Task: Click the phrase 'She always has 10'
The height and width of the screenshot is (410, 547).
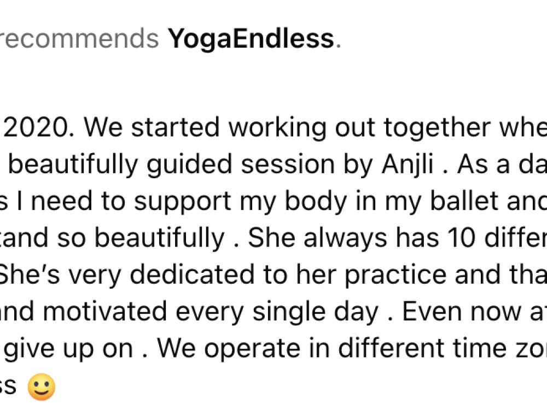Action: (362, 238)
